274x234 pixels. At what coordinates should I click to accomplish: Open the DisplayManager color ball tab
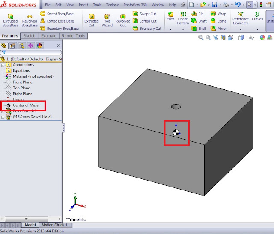click(40, 46)
